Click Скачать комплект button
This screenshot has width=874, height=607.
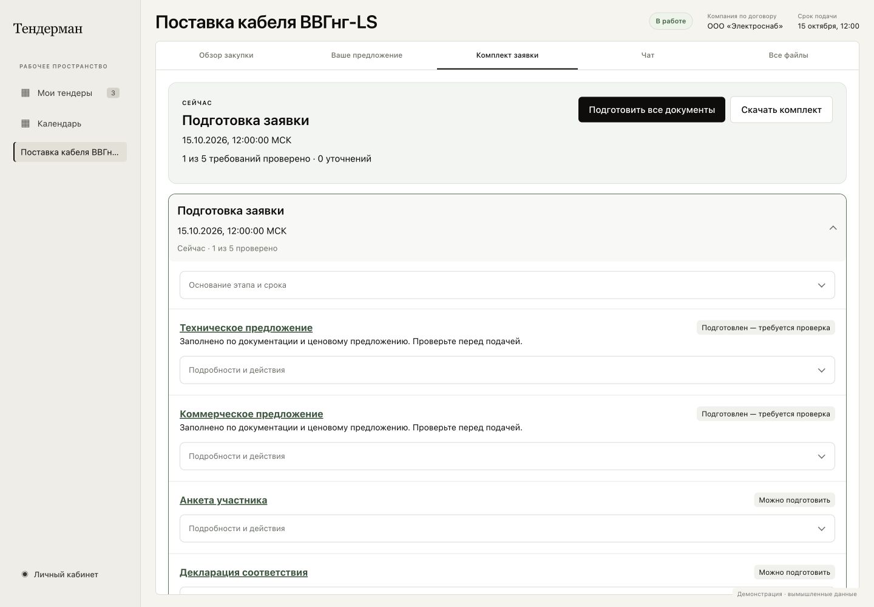[x=781, y=110]
